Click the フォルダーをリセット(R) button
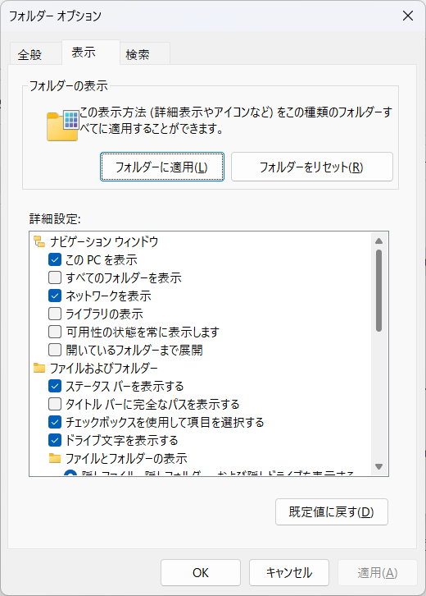This screenshot has width=426, height=596. coord(312,167)
